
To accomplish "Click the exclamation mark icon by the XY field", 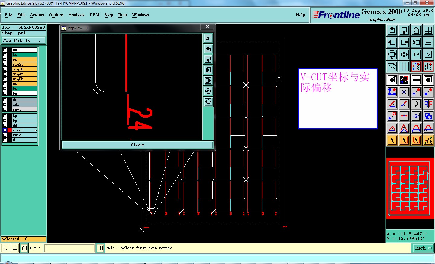I will [x=100, y=248].
